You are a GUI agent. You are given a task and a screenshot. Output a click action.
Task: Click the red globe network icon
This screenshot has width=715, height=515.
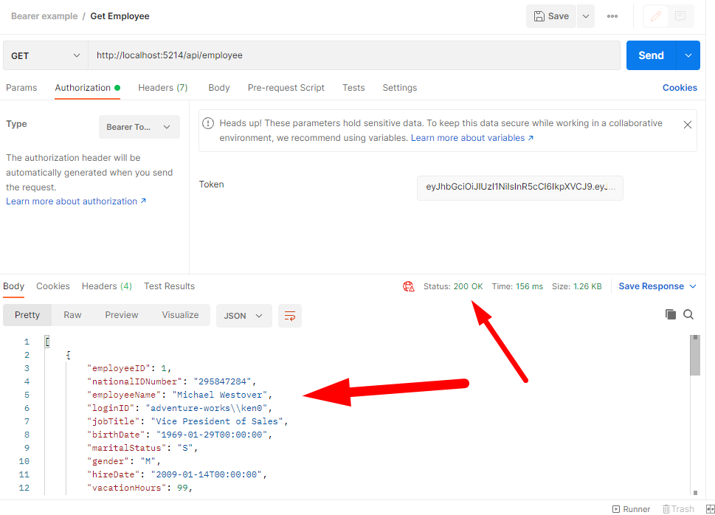(x=408, y=286)
